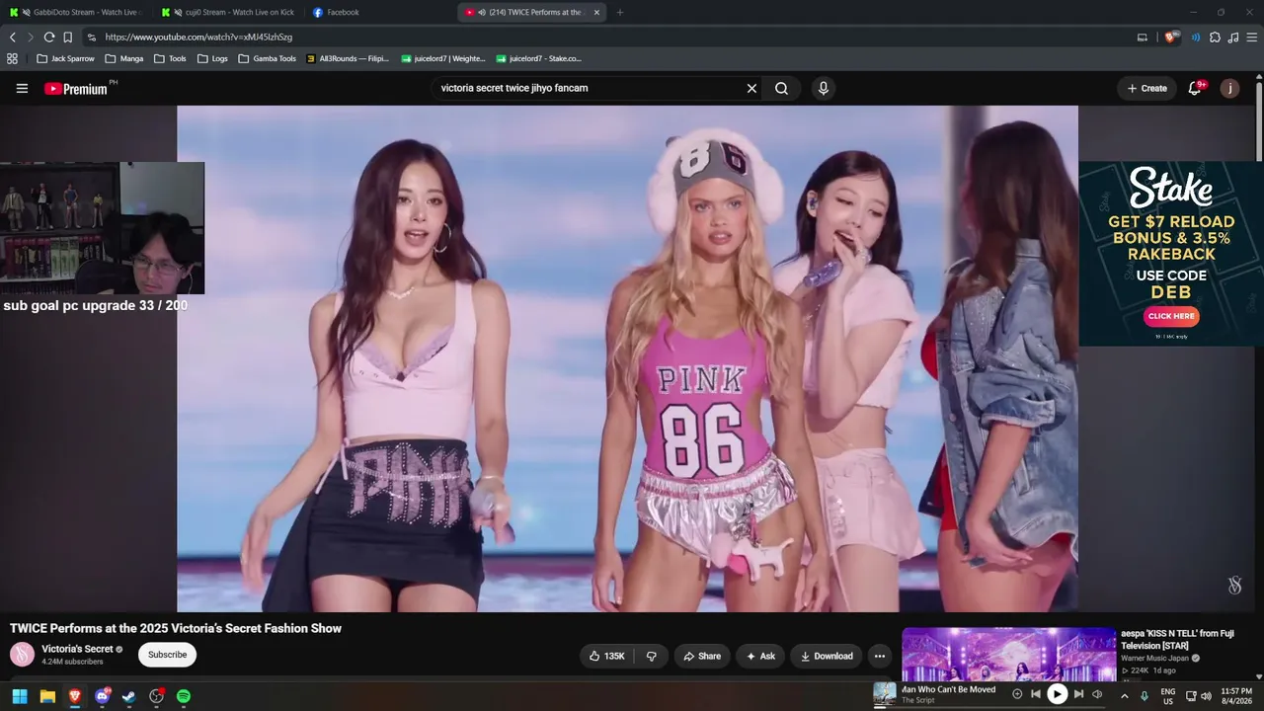This screenshot has width=1264, height=711.
Task: Open the browser extensions puzzle icon
Action: [x=1215, y=38]
